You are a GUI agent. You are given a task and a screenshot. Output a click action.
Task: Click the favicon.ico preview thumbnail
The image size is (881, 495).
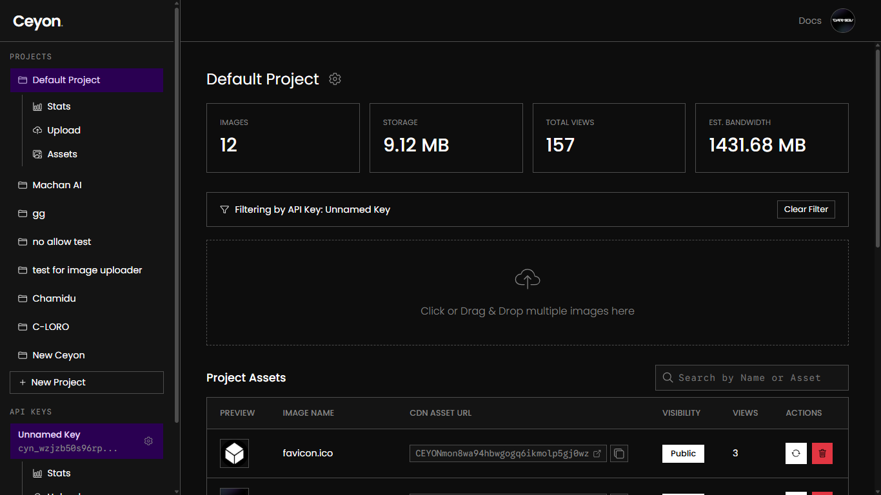pyautogui.click(x=234, y=453)
